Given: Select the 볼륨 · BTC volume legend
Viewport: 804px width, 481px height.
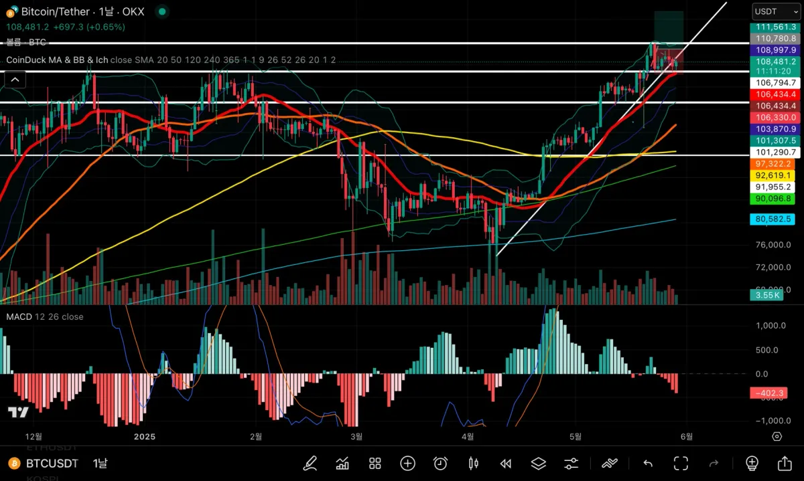Looking at the screenshot, I should click(x=26, y=42).
